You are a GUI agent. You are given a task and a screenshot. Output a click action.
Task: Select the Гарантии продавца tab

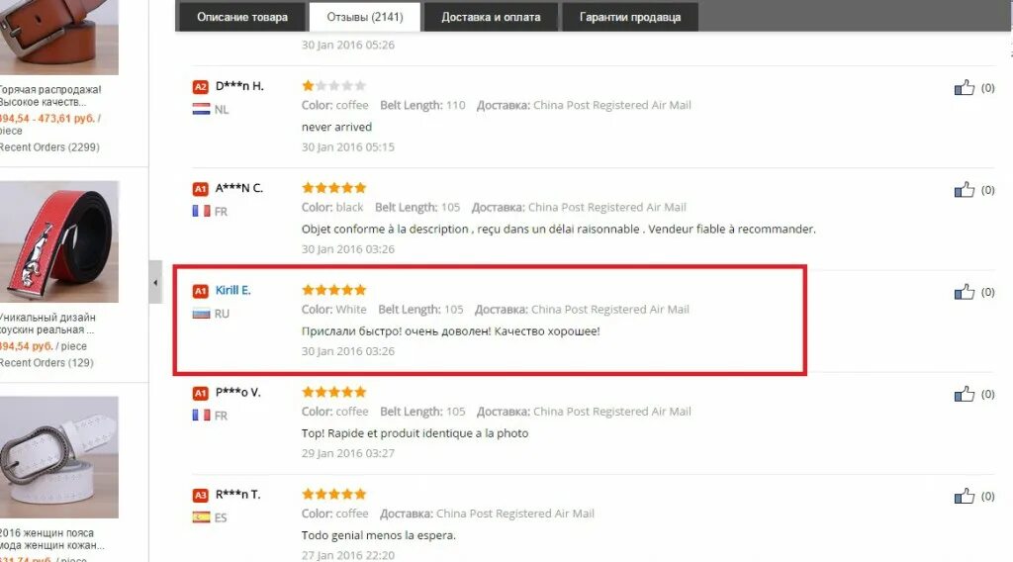tap(630, 17)
